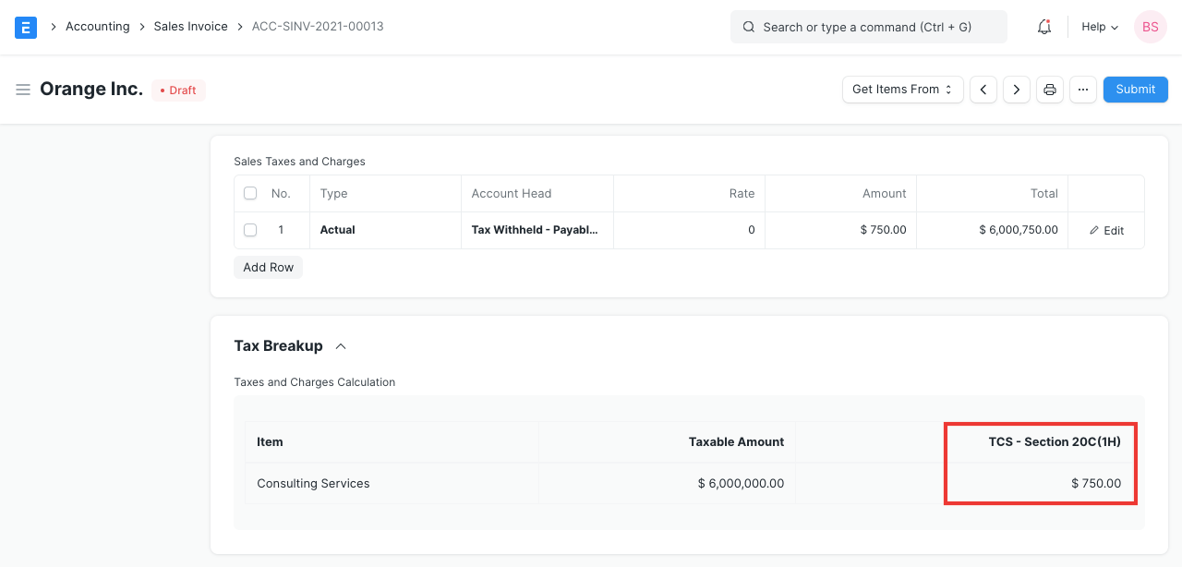
Task: Open the Help dropdown
Action: click(1099, 27)
